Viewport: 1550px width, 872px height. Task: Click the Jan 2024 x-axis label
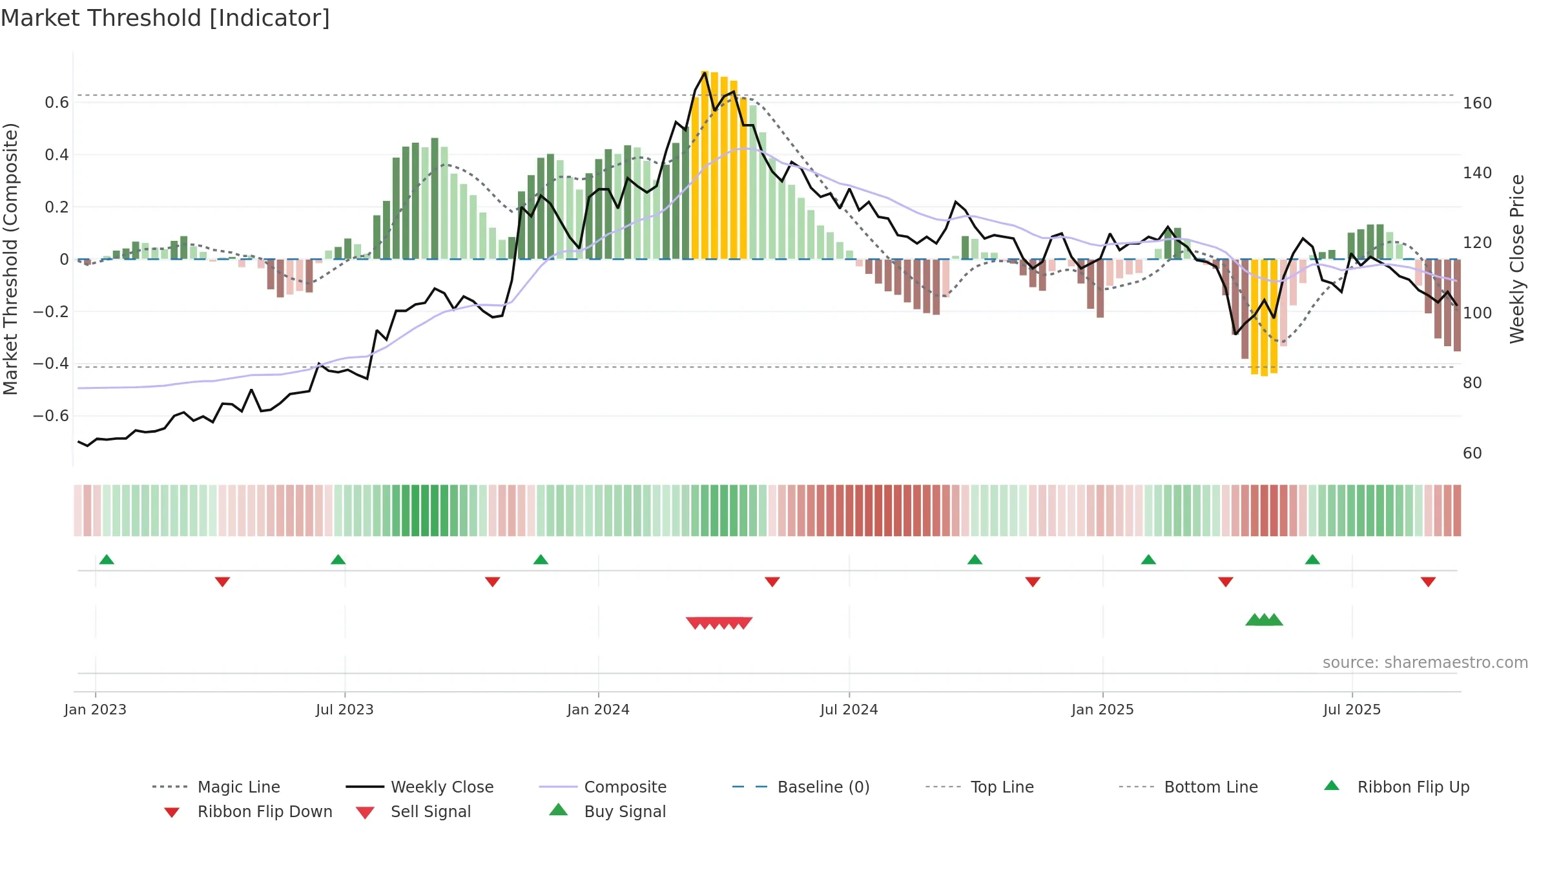tap(599, 709)
